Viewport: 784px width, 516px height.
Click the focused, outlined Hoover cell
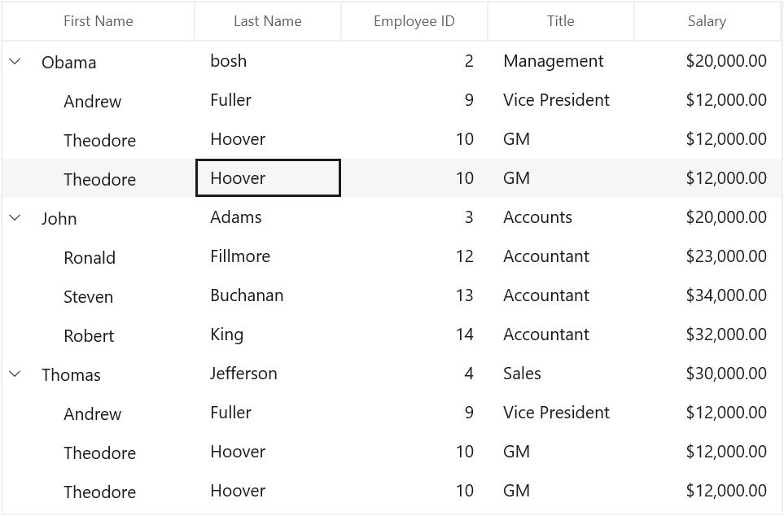pos(268,178)
